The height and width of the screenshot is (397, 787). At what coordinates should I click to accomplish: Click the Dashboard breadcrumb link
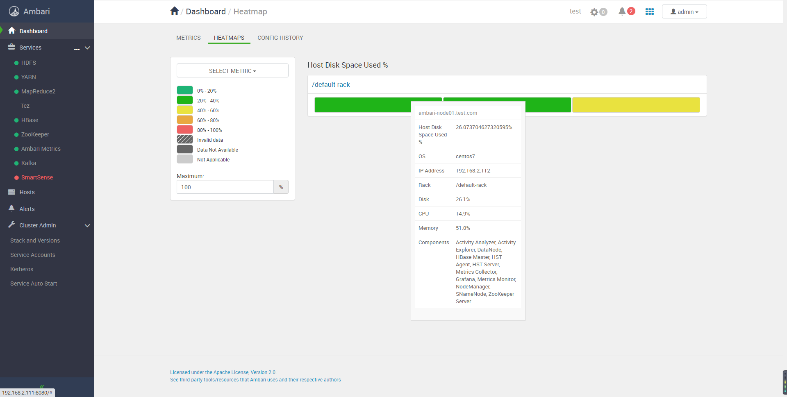206,11
